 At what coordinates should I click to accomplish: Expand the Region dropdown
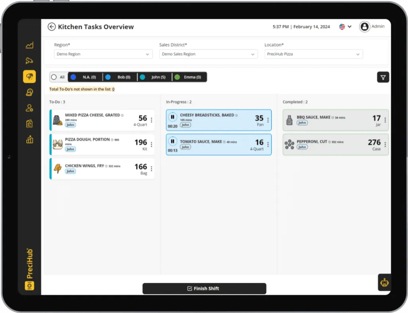(103, 54)
